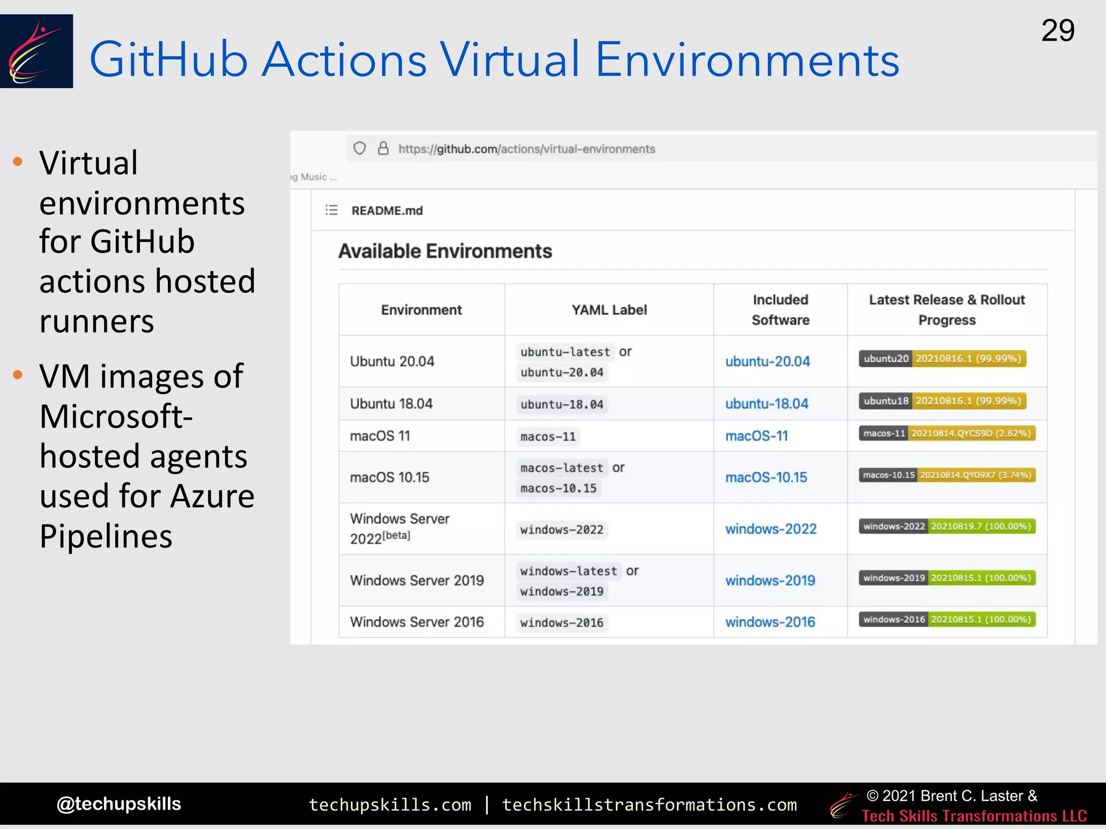Click the windows-latest YAML label

pyautogui.click(x=569, y=571)
